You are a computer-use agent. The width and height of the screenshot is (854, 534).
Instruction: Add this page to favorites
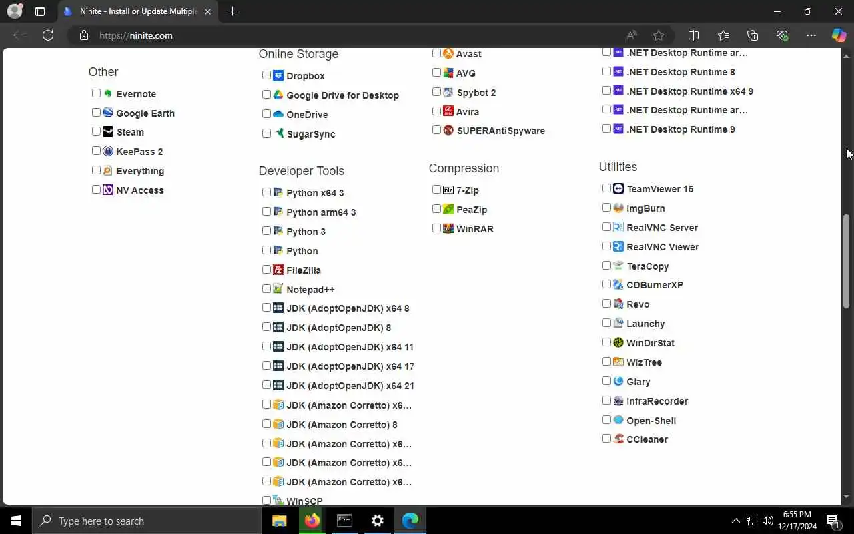[659, 35]
